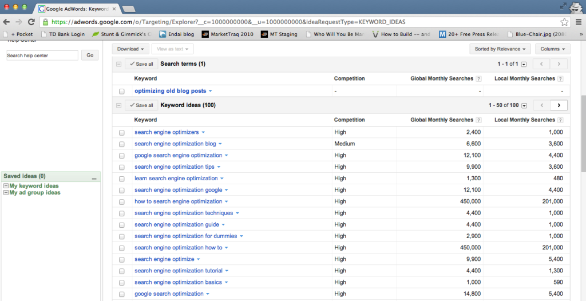
Task: Check the box for learn search engine optimization
Action: [x=121, y=179]
